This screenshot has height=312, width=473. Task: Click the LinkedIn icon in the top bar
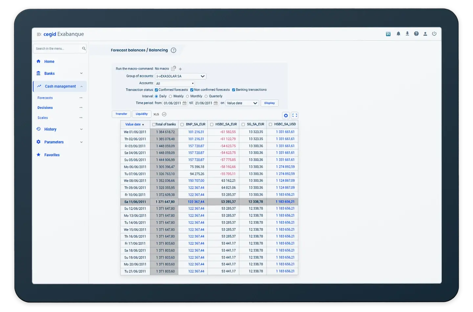click(x=388, y=33)
